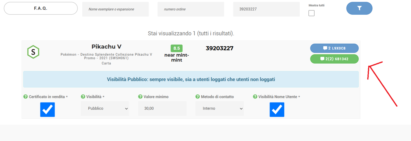Screen dimensions: 411x141
Task: Open the green comment button 2(2) 6B1342
Action: [334, 59]
